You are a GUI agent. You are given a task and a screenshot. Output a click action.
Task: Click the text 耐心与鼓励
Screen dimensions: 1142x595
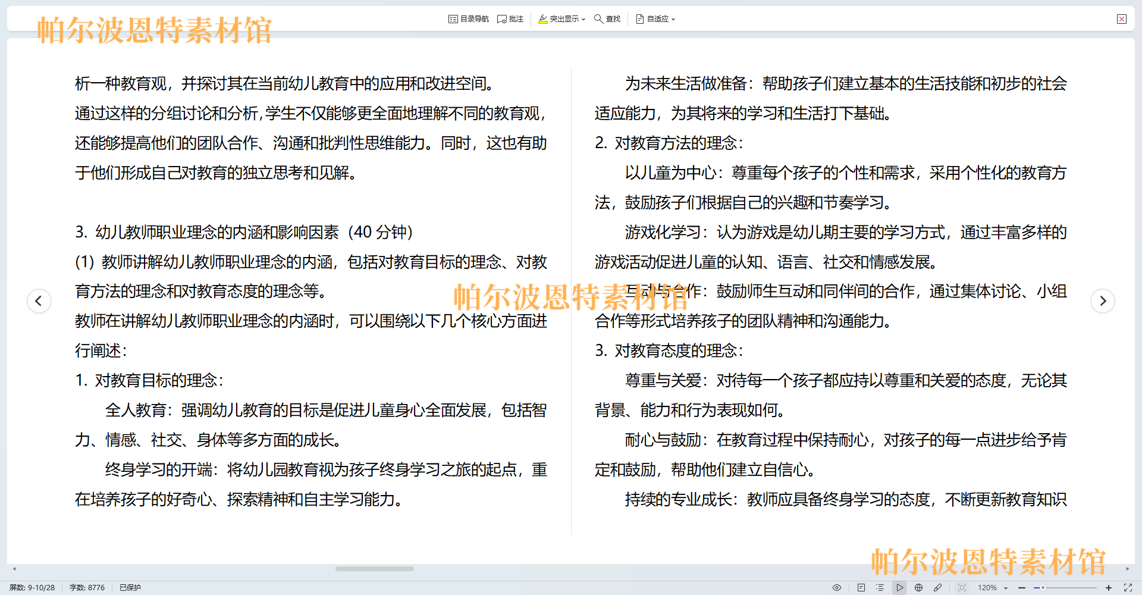point(663,440)
